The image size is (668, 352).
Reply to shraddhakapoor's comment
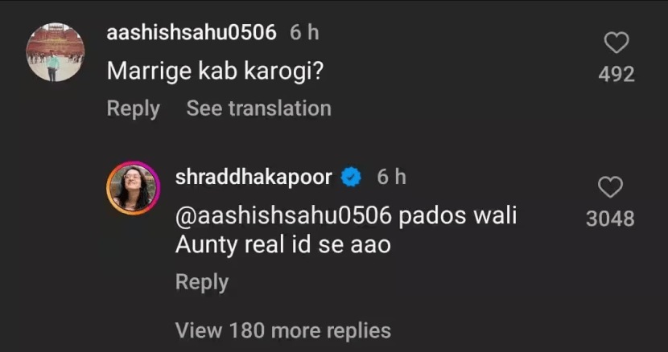[202, 282]
